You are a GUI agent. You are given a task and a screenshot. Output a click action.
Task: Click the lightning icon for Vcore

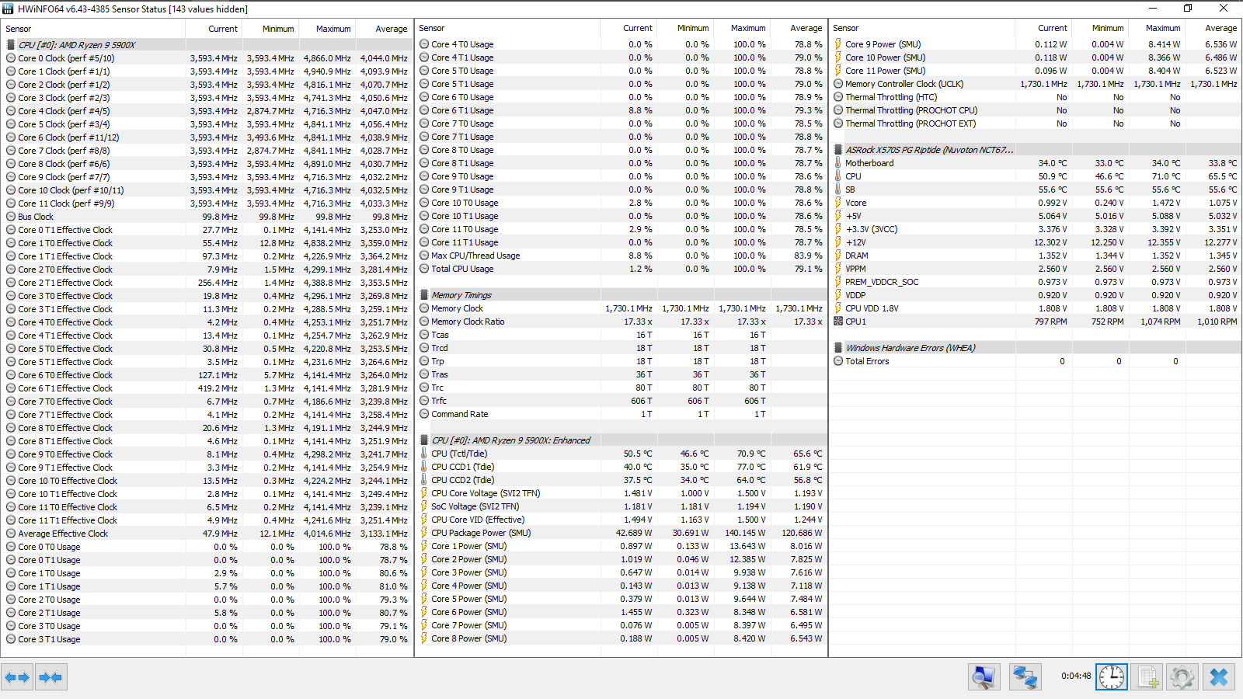838,203
